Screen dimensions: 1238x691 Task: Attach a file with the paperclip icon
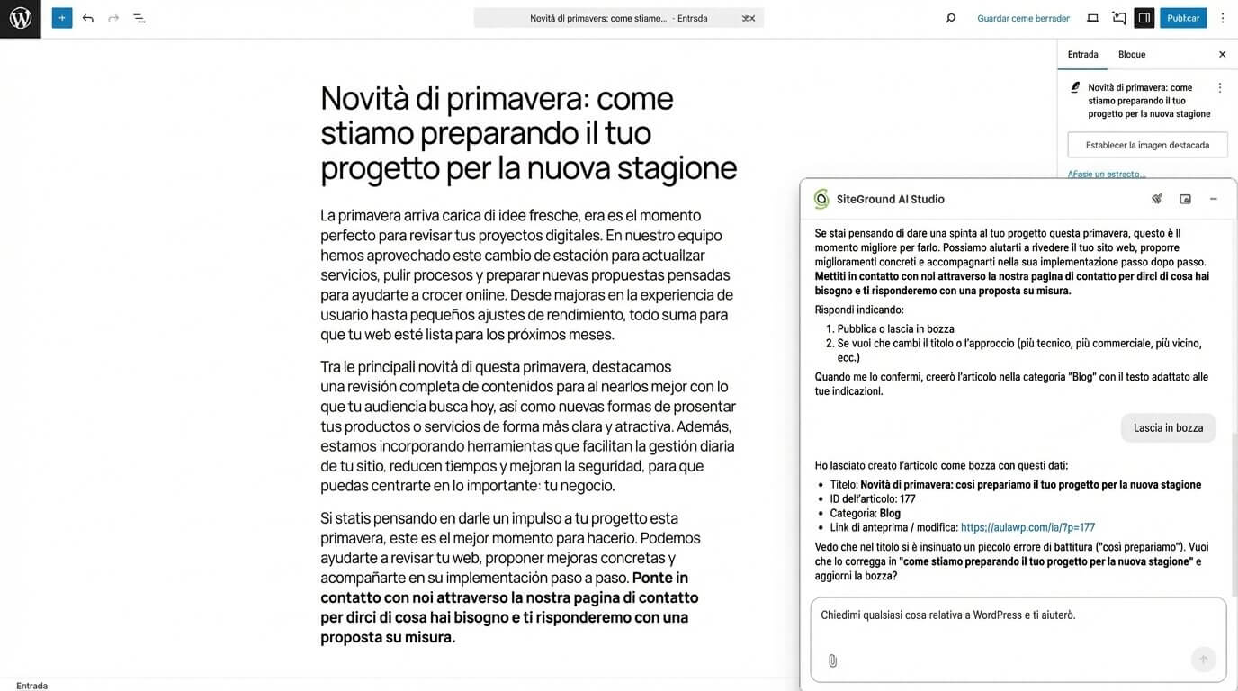tap(831, 660)
